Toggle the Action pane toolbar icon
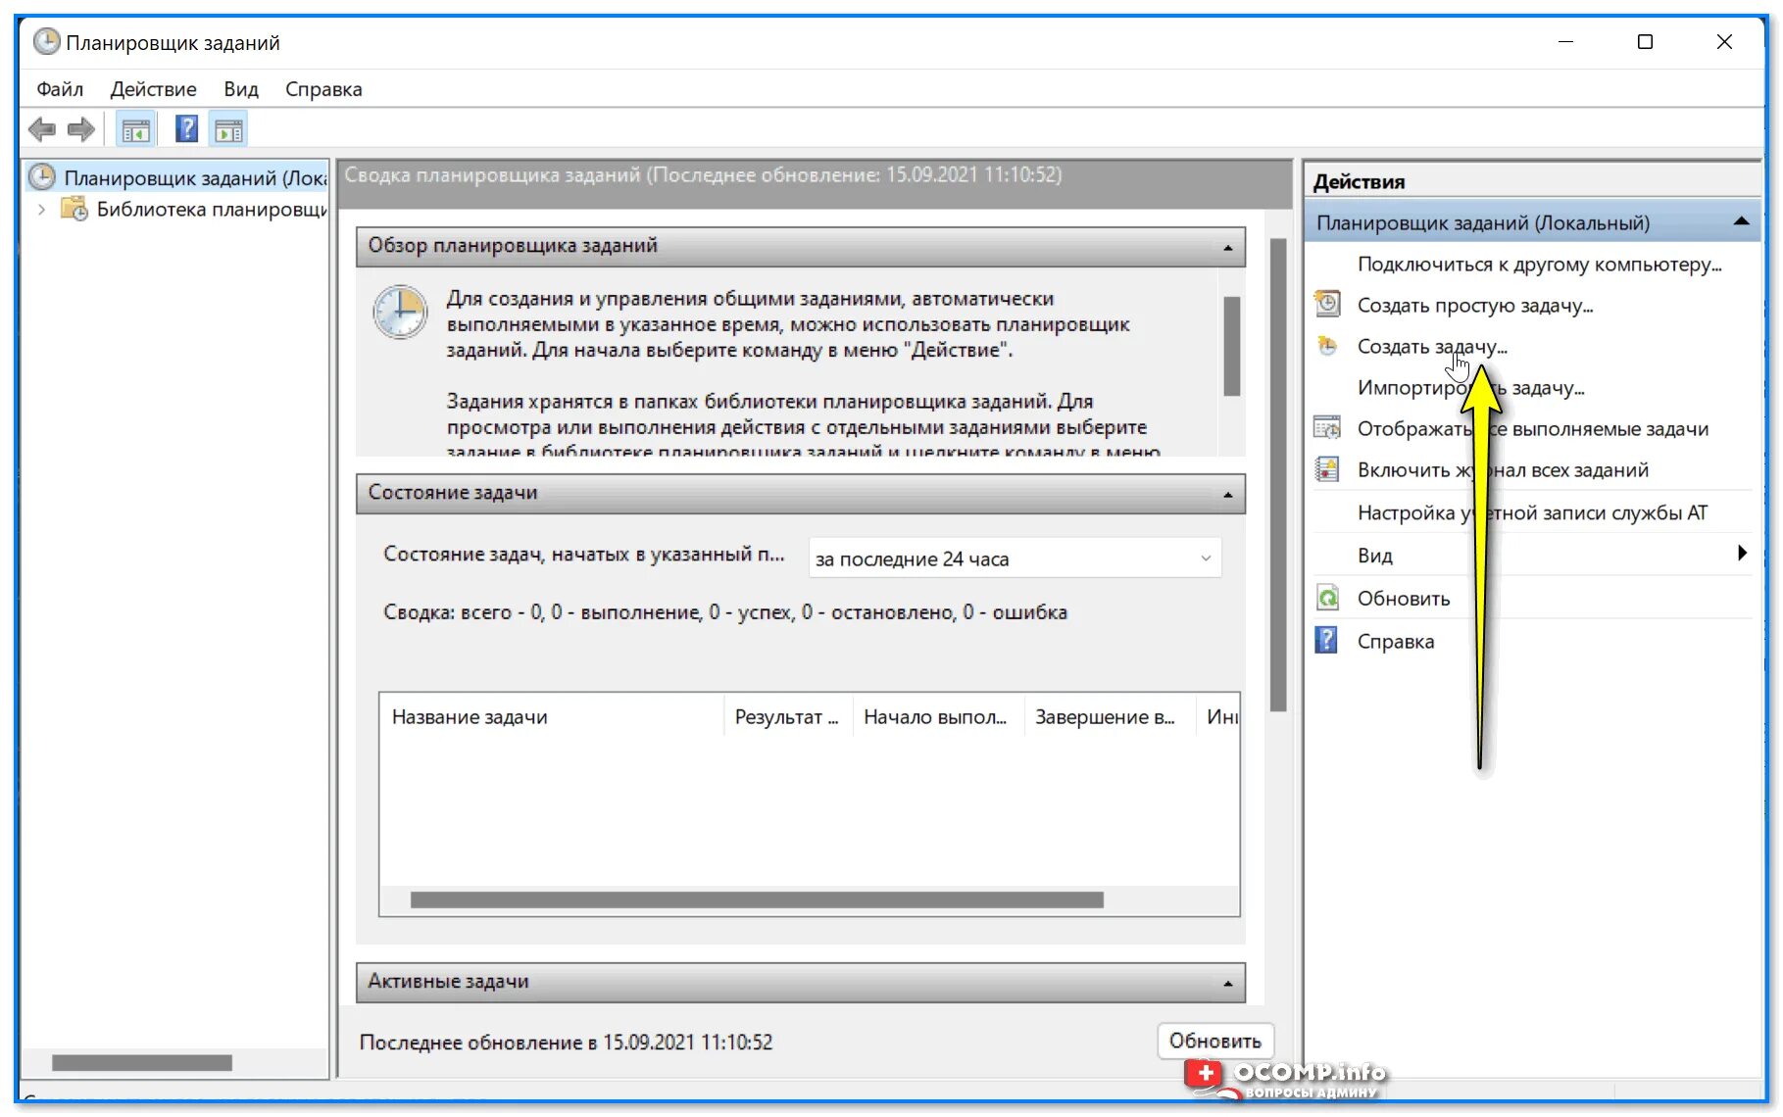The image size is (1783, 1117). (228, 129)
